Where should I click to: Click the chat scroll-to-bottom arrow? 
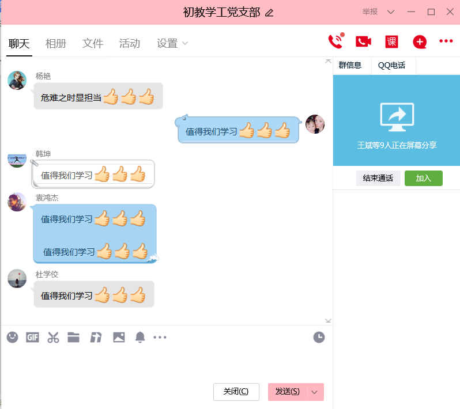click(x=328, y=321)
